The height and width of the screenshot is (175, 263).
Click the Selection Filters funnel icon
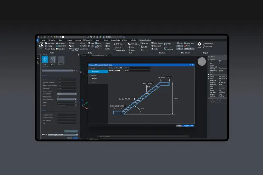click(x=115, y=50)
